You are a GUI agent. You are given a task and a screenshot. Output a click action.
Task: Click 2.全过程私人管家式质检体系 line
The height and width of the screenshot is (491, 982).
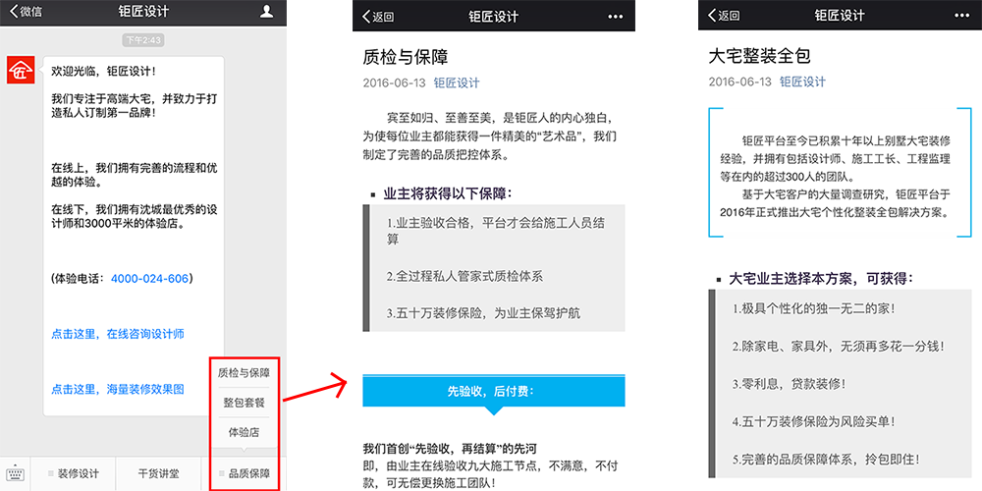[x=464, y=276]
